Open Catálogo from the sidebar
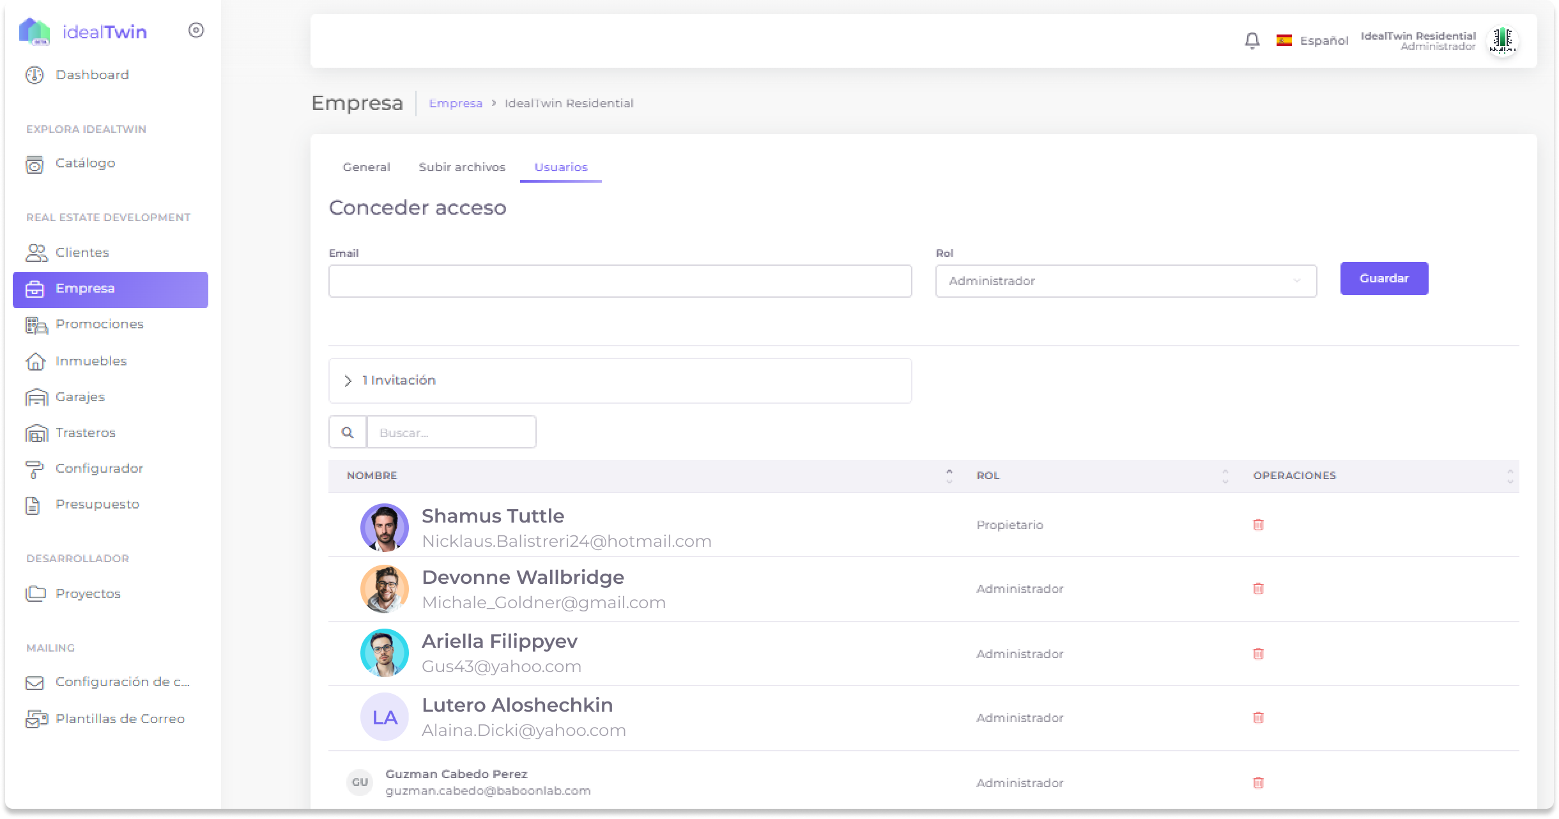This screenshot has width=1559, height=819. (85, 164)
